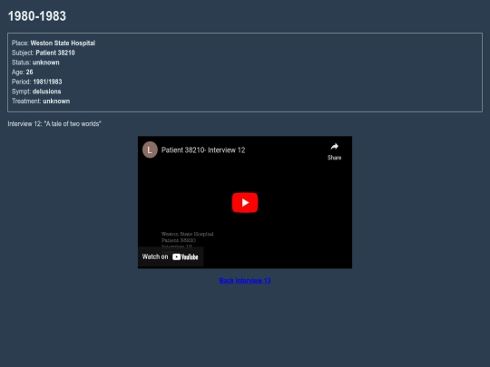Viewport: 490px width, 367px height.
Task: Select Subject value Patient 38210
Action: pyautogui.click(x=55, y=53)
